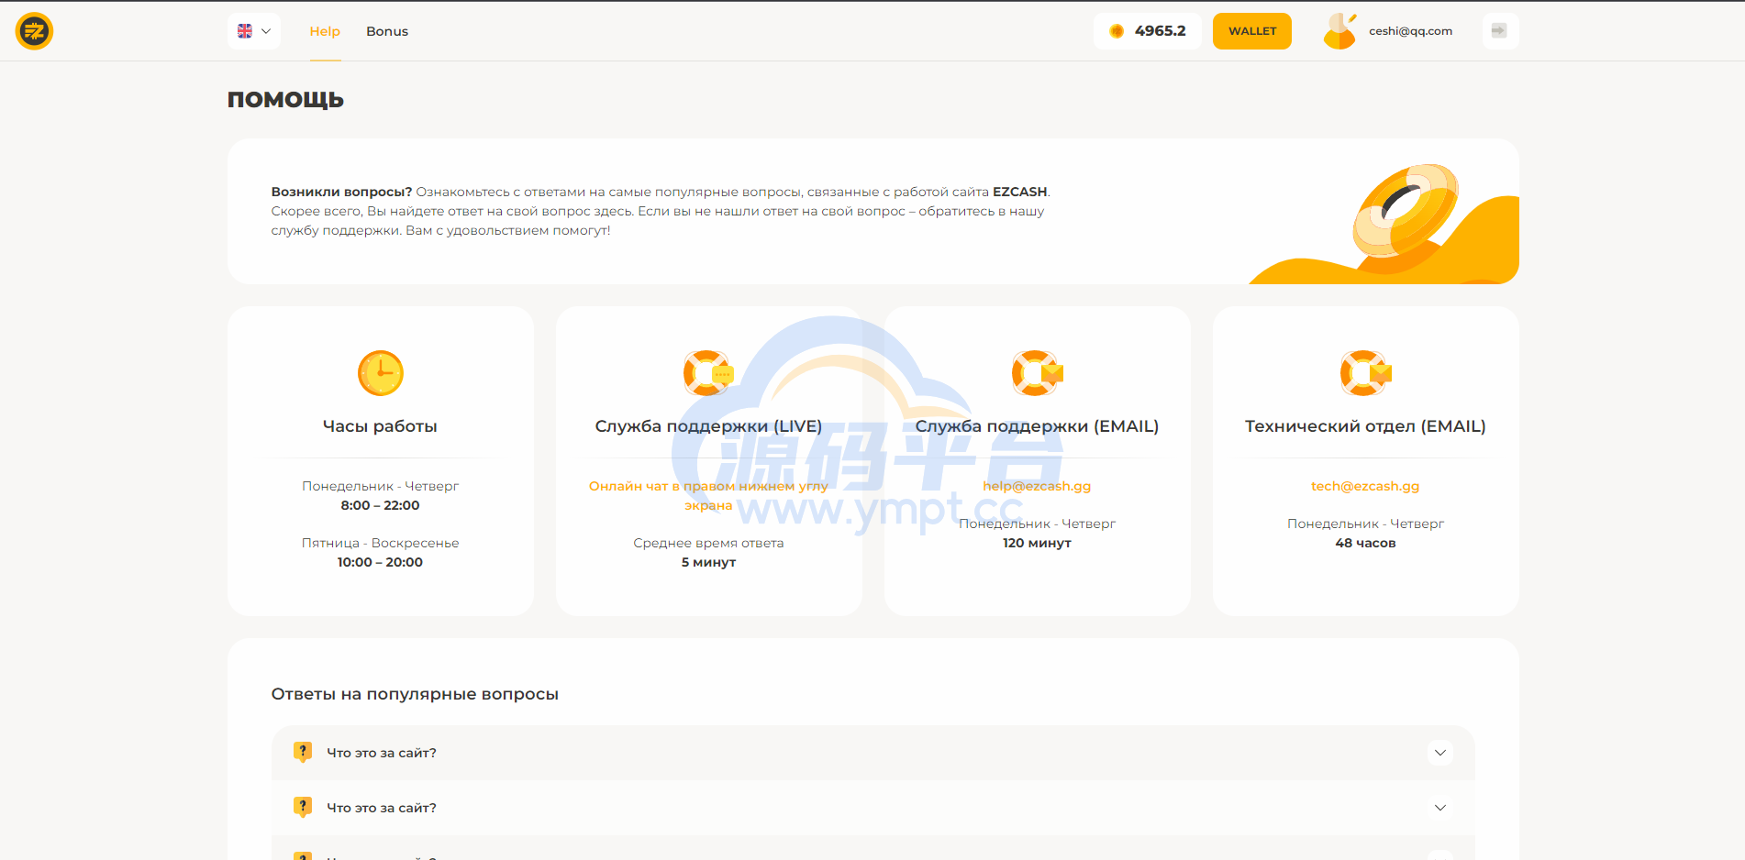Click the 120 минут response time text
Image resolution: width=1745 pixels, height=860 pixels.
pos(1037,543)
